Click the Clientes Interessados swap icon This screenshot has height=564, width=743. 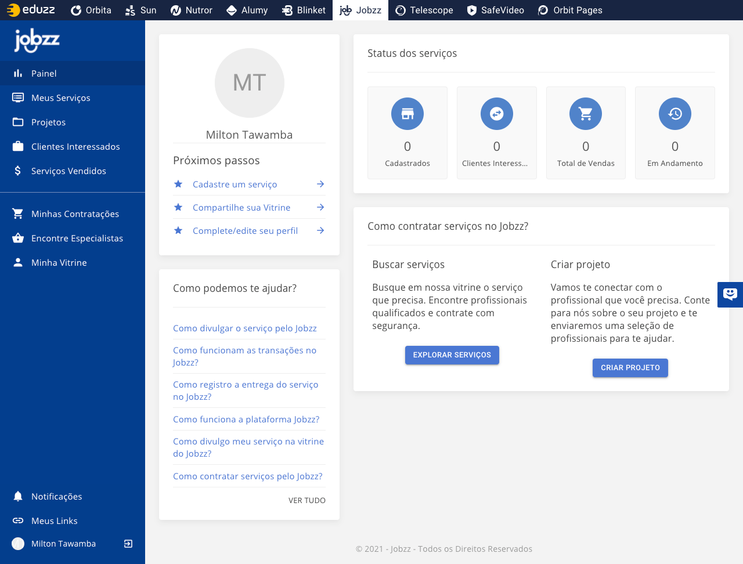click(x=497, y=114)
